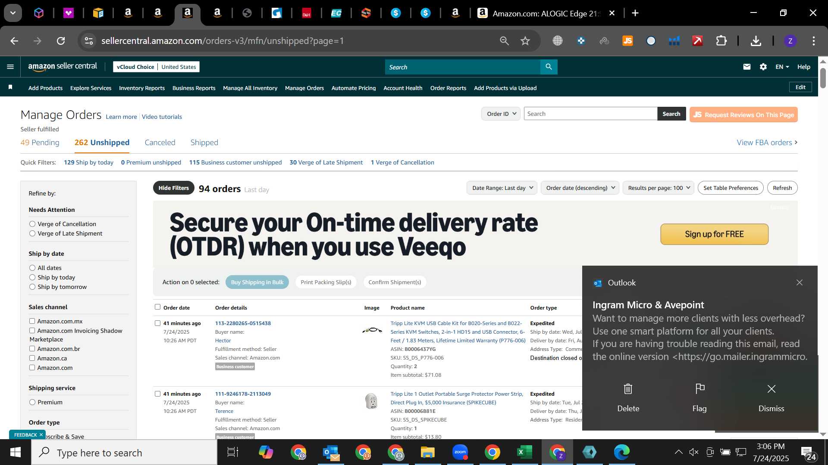
Task: Check the Amazon.ca sales channel
Action: [32, 358]
